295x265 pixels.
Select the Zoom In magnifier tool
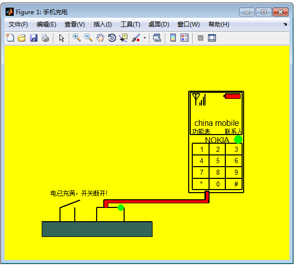pyautogui.click(x=77, y=38)
